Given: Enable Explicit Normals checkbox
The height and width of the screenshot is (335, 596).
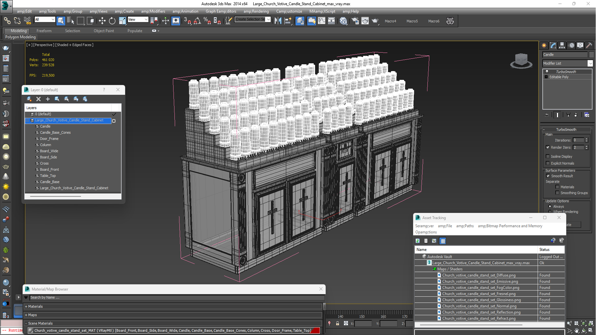Looking at the screenshot, I should click(x=548, y=163).
